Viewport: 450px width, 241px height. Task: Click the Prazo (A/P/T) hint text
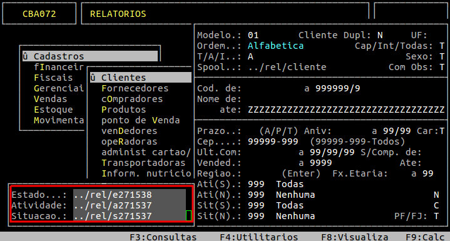[x=279, y=131]
